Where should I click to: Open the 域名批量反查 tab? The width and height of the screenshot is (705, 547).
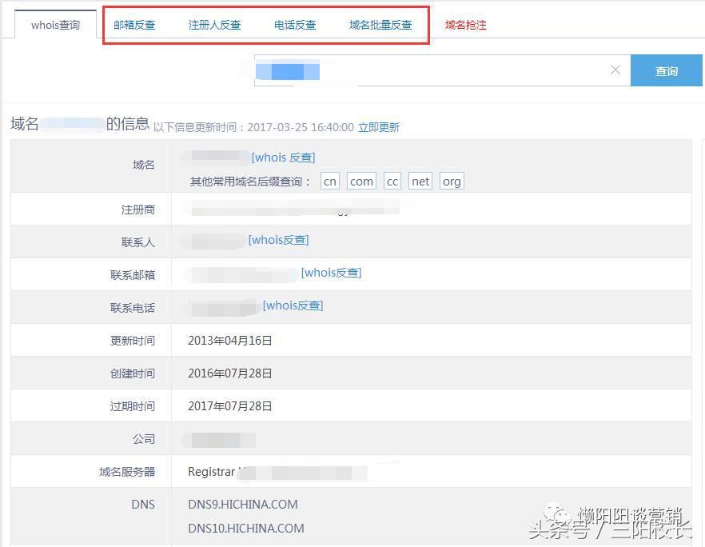pos(380,25)
